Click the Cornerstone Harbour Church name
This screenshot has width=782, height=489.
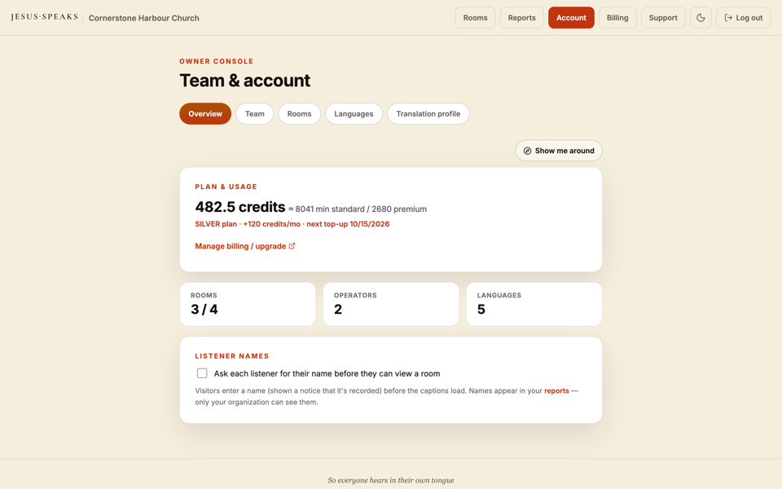(x=143, y=18)
